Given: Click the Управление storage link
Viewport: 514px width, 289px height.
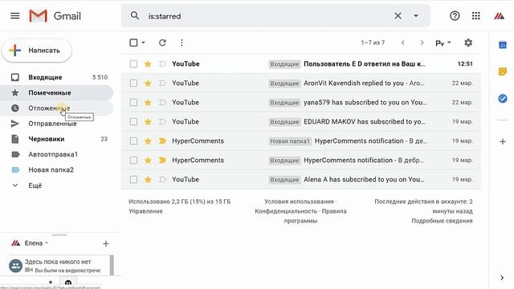Looking at the screenshot, I should (145, 211).
